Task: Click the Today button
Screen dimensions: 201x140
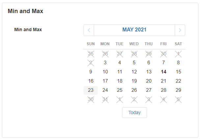Action: [134, 112]
